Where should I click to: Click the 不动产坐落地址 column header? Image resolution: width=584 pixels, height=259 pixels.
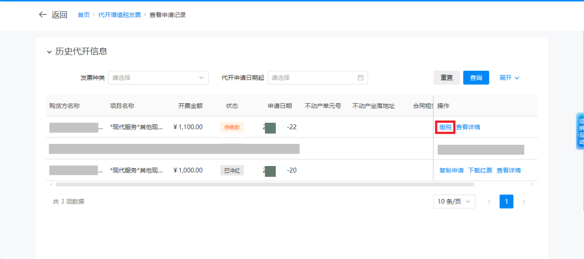(x=374, y=106)
